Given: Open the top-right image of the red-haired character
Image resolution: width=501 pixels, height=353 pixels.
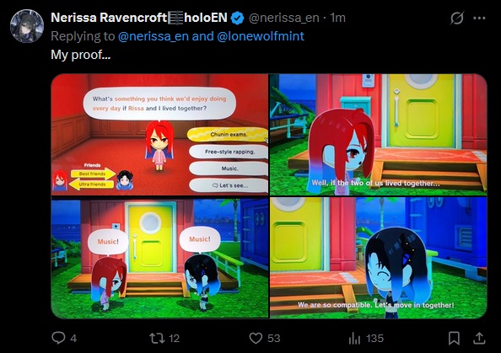Looking at the screenshot, I should coord(379,134).
